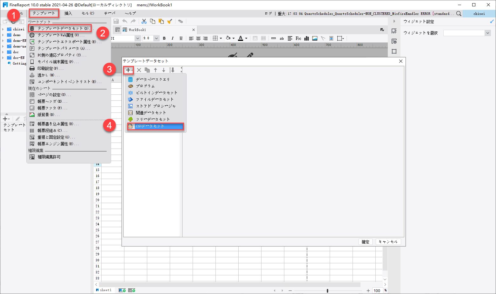496x294 pixels.
Task: Click the highlighted plus icon to add a dataset
Action: click(129, 70)
